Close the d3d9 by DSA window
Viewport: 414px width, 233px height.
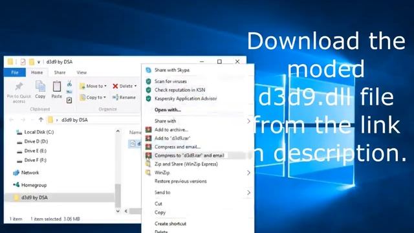237,61
